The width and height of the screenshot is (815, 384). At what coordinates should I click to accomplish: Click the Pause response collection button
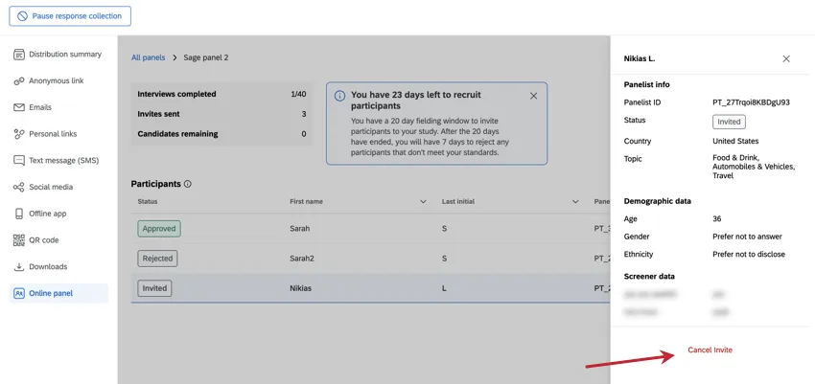pos(70,16)
